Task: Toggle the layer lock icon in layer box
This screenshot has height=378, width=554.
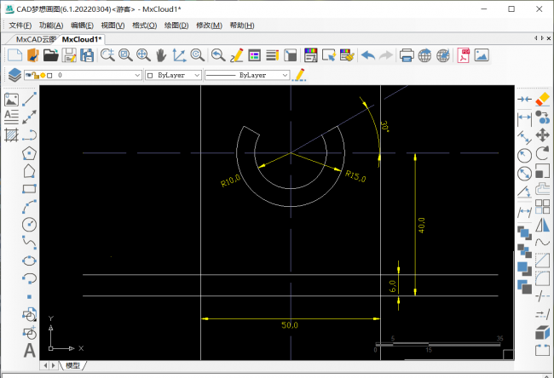Action: [x=35, y=75]
